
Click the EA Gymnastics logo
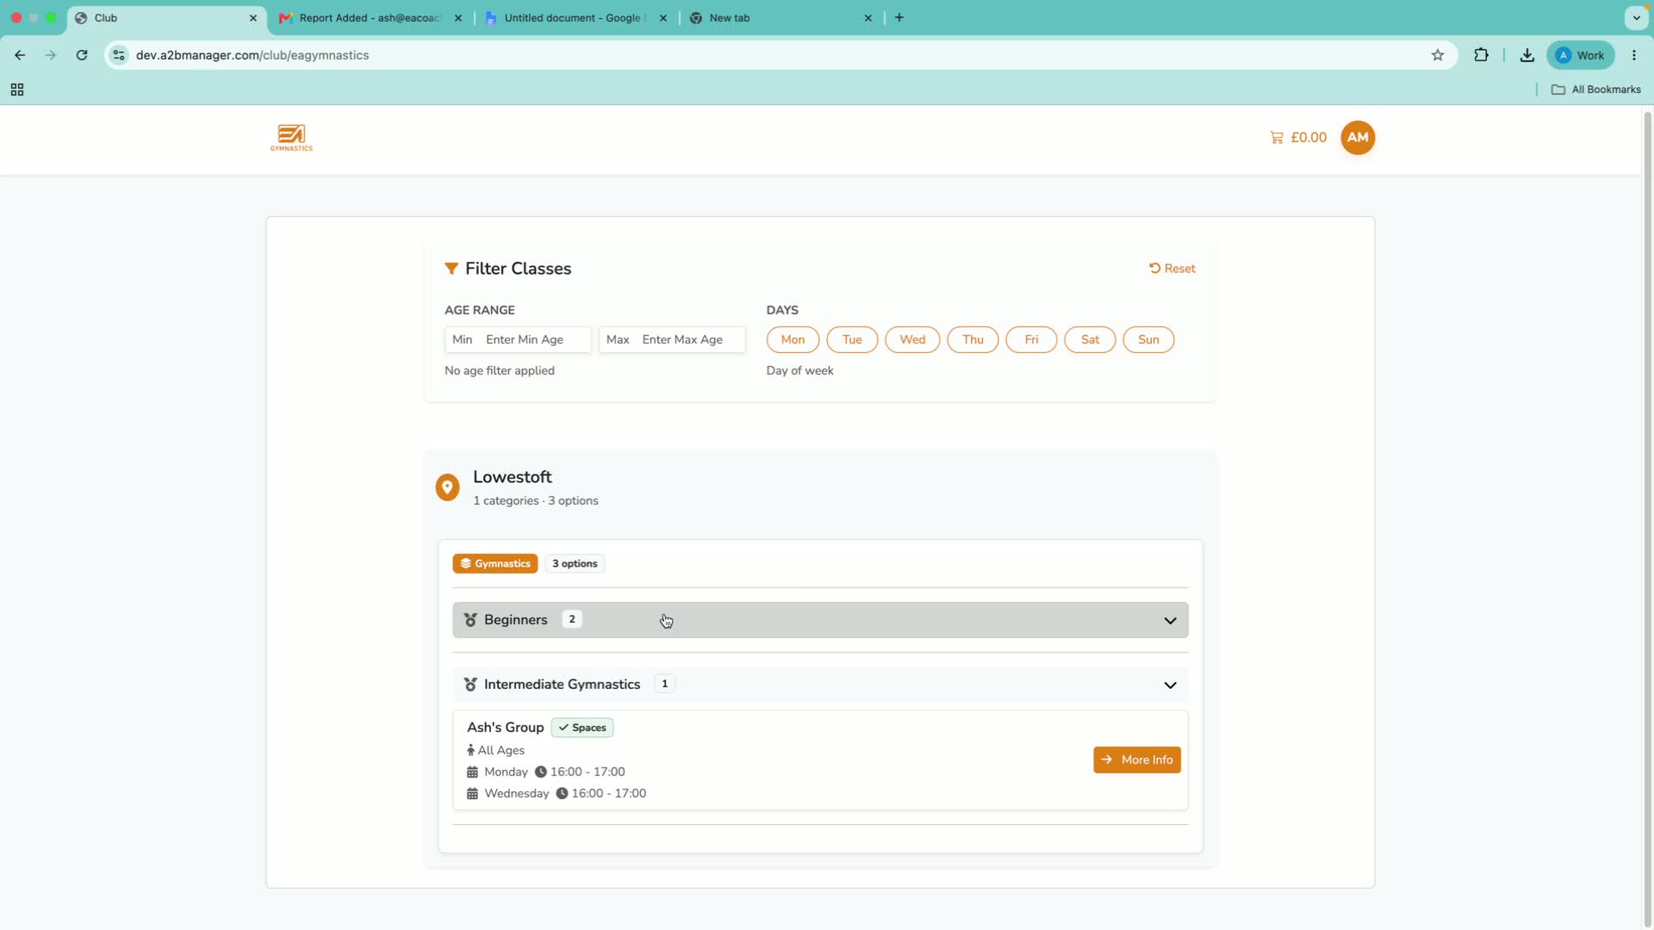291,138
